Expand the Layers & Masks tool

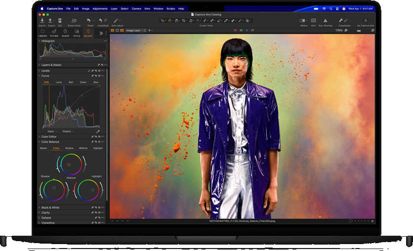(x=40, y=65)
